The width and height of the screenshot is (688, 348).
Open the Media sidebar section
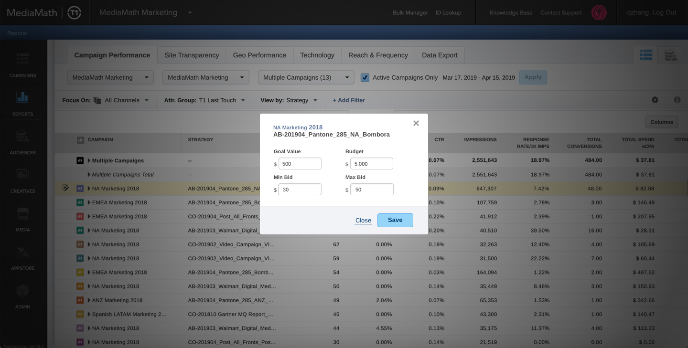click(x=22, y=219)
